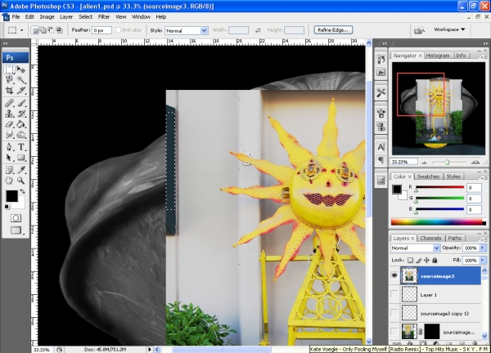Screen dimensions: 491x353
Task: Open the Fill slider arrow
Action: [483, 260]
